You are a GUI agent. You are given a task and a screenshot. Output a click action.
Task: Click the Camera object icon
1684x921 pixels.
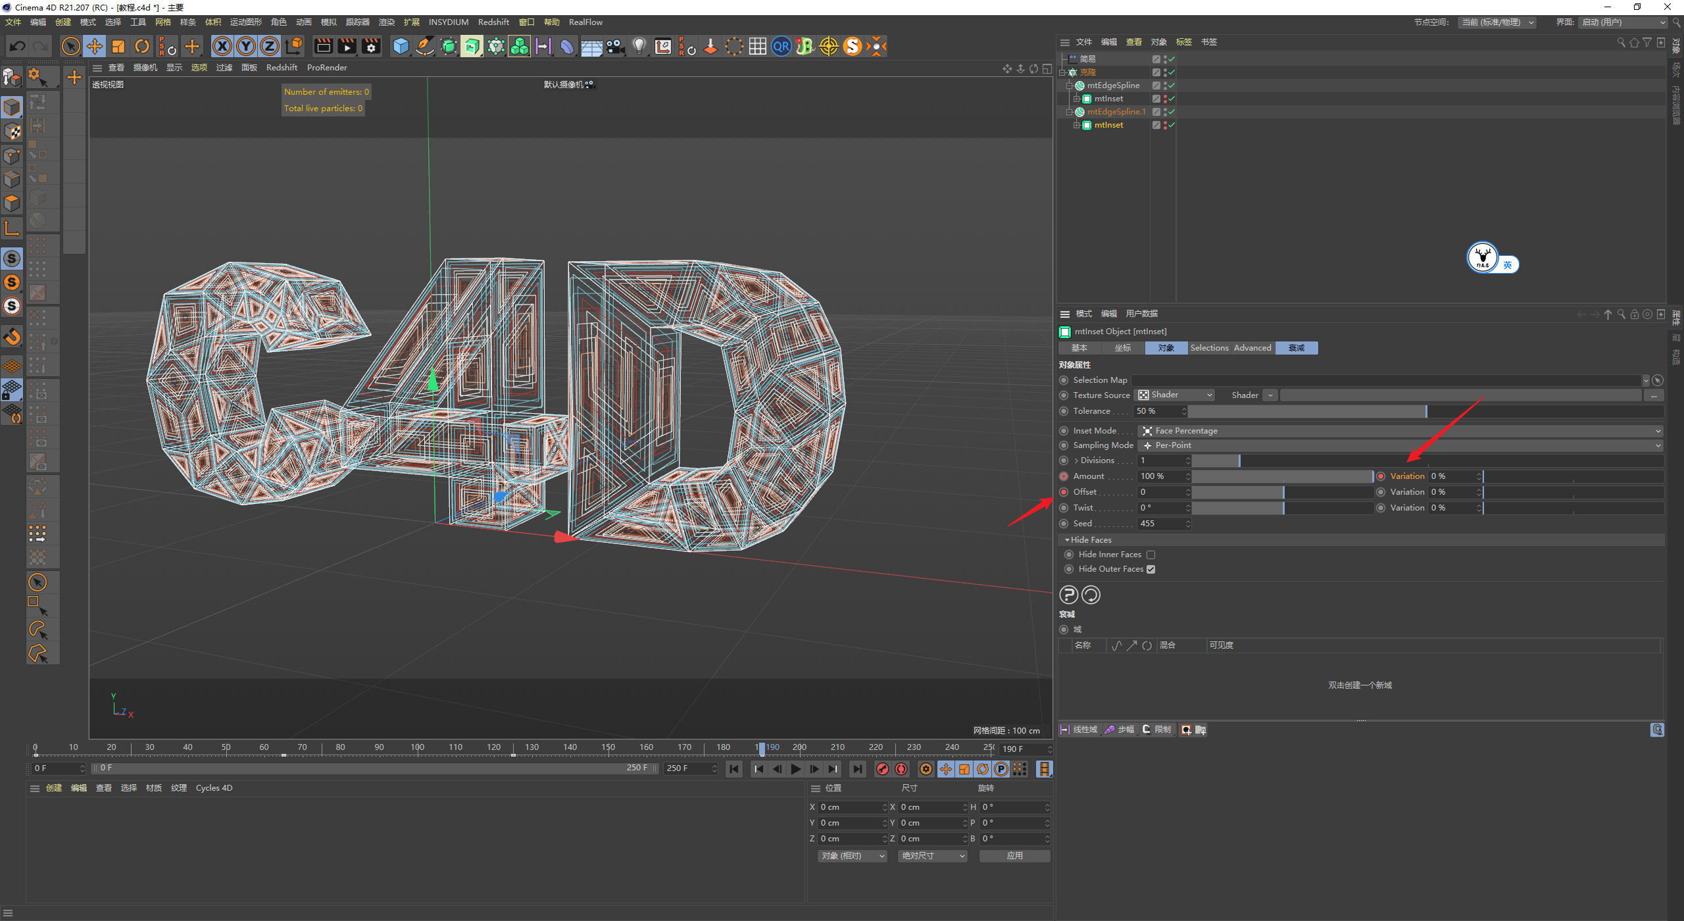(615, 46)
